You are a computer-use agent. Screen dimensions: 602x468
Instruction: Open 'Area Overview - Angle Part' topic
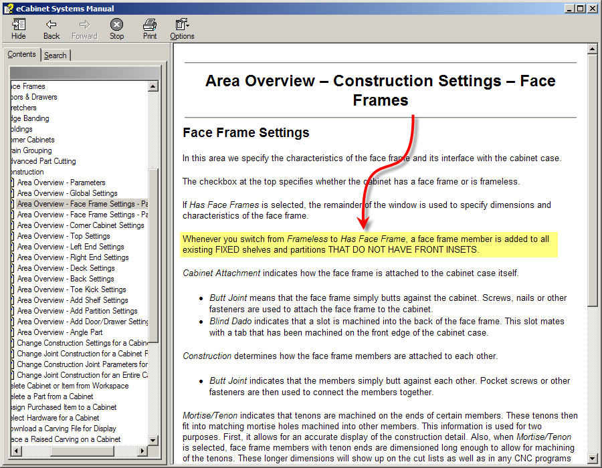tap(60, 333)
